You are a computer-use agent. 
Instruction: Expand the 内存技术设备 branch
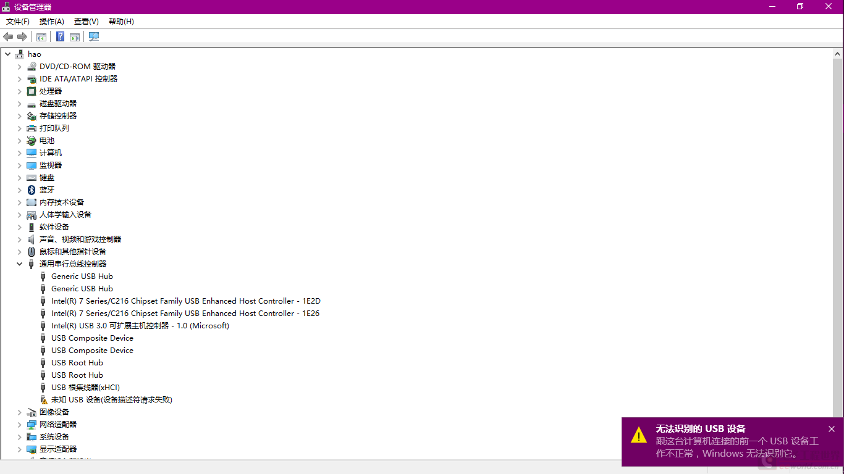pos(19,202)
